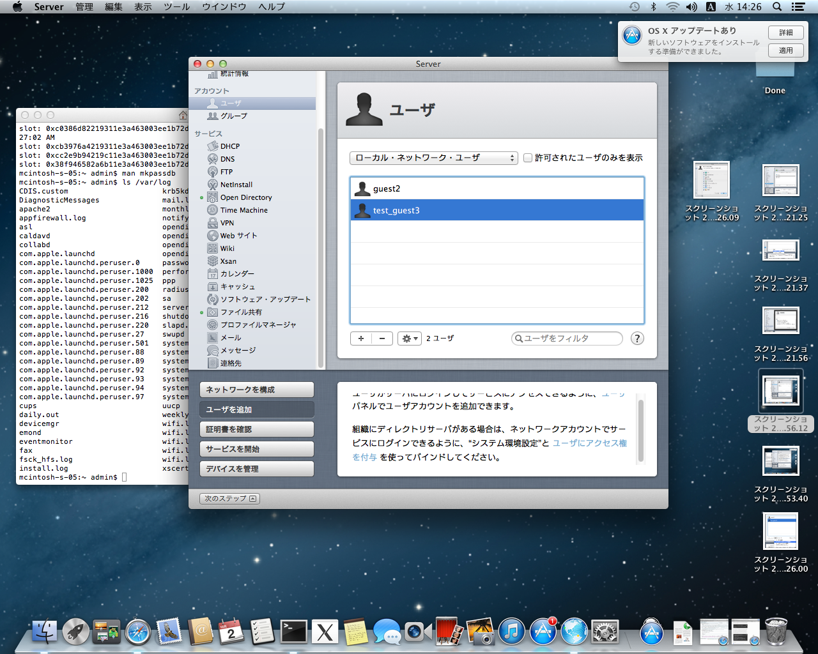The width and height of the screenshot is (818, 654).
Task: Select desktop screenshot ending 56.12
Action: (x=780, y=401)
